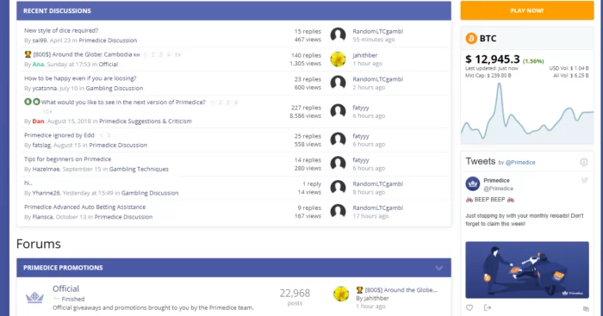This screenshot has width=603, height=316.
Task: Open author Yhanne26 profile
Action: 47,193
